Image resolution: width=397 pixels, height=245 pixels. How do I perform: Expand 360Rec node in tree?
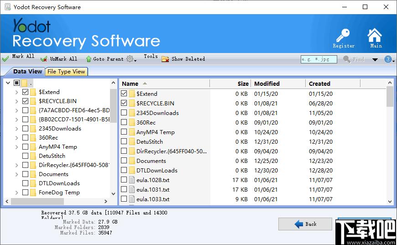coord(17,138)
